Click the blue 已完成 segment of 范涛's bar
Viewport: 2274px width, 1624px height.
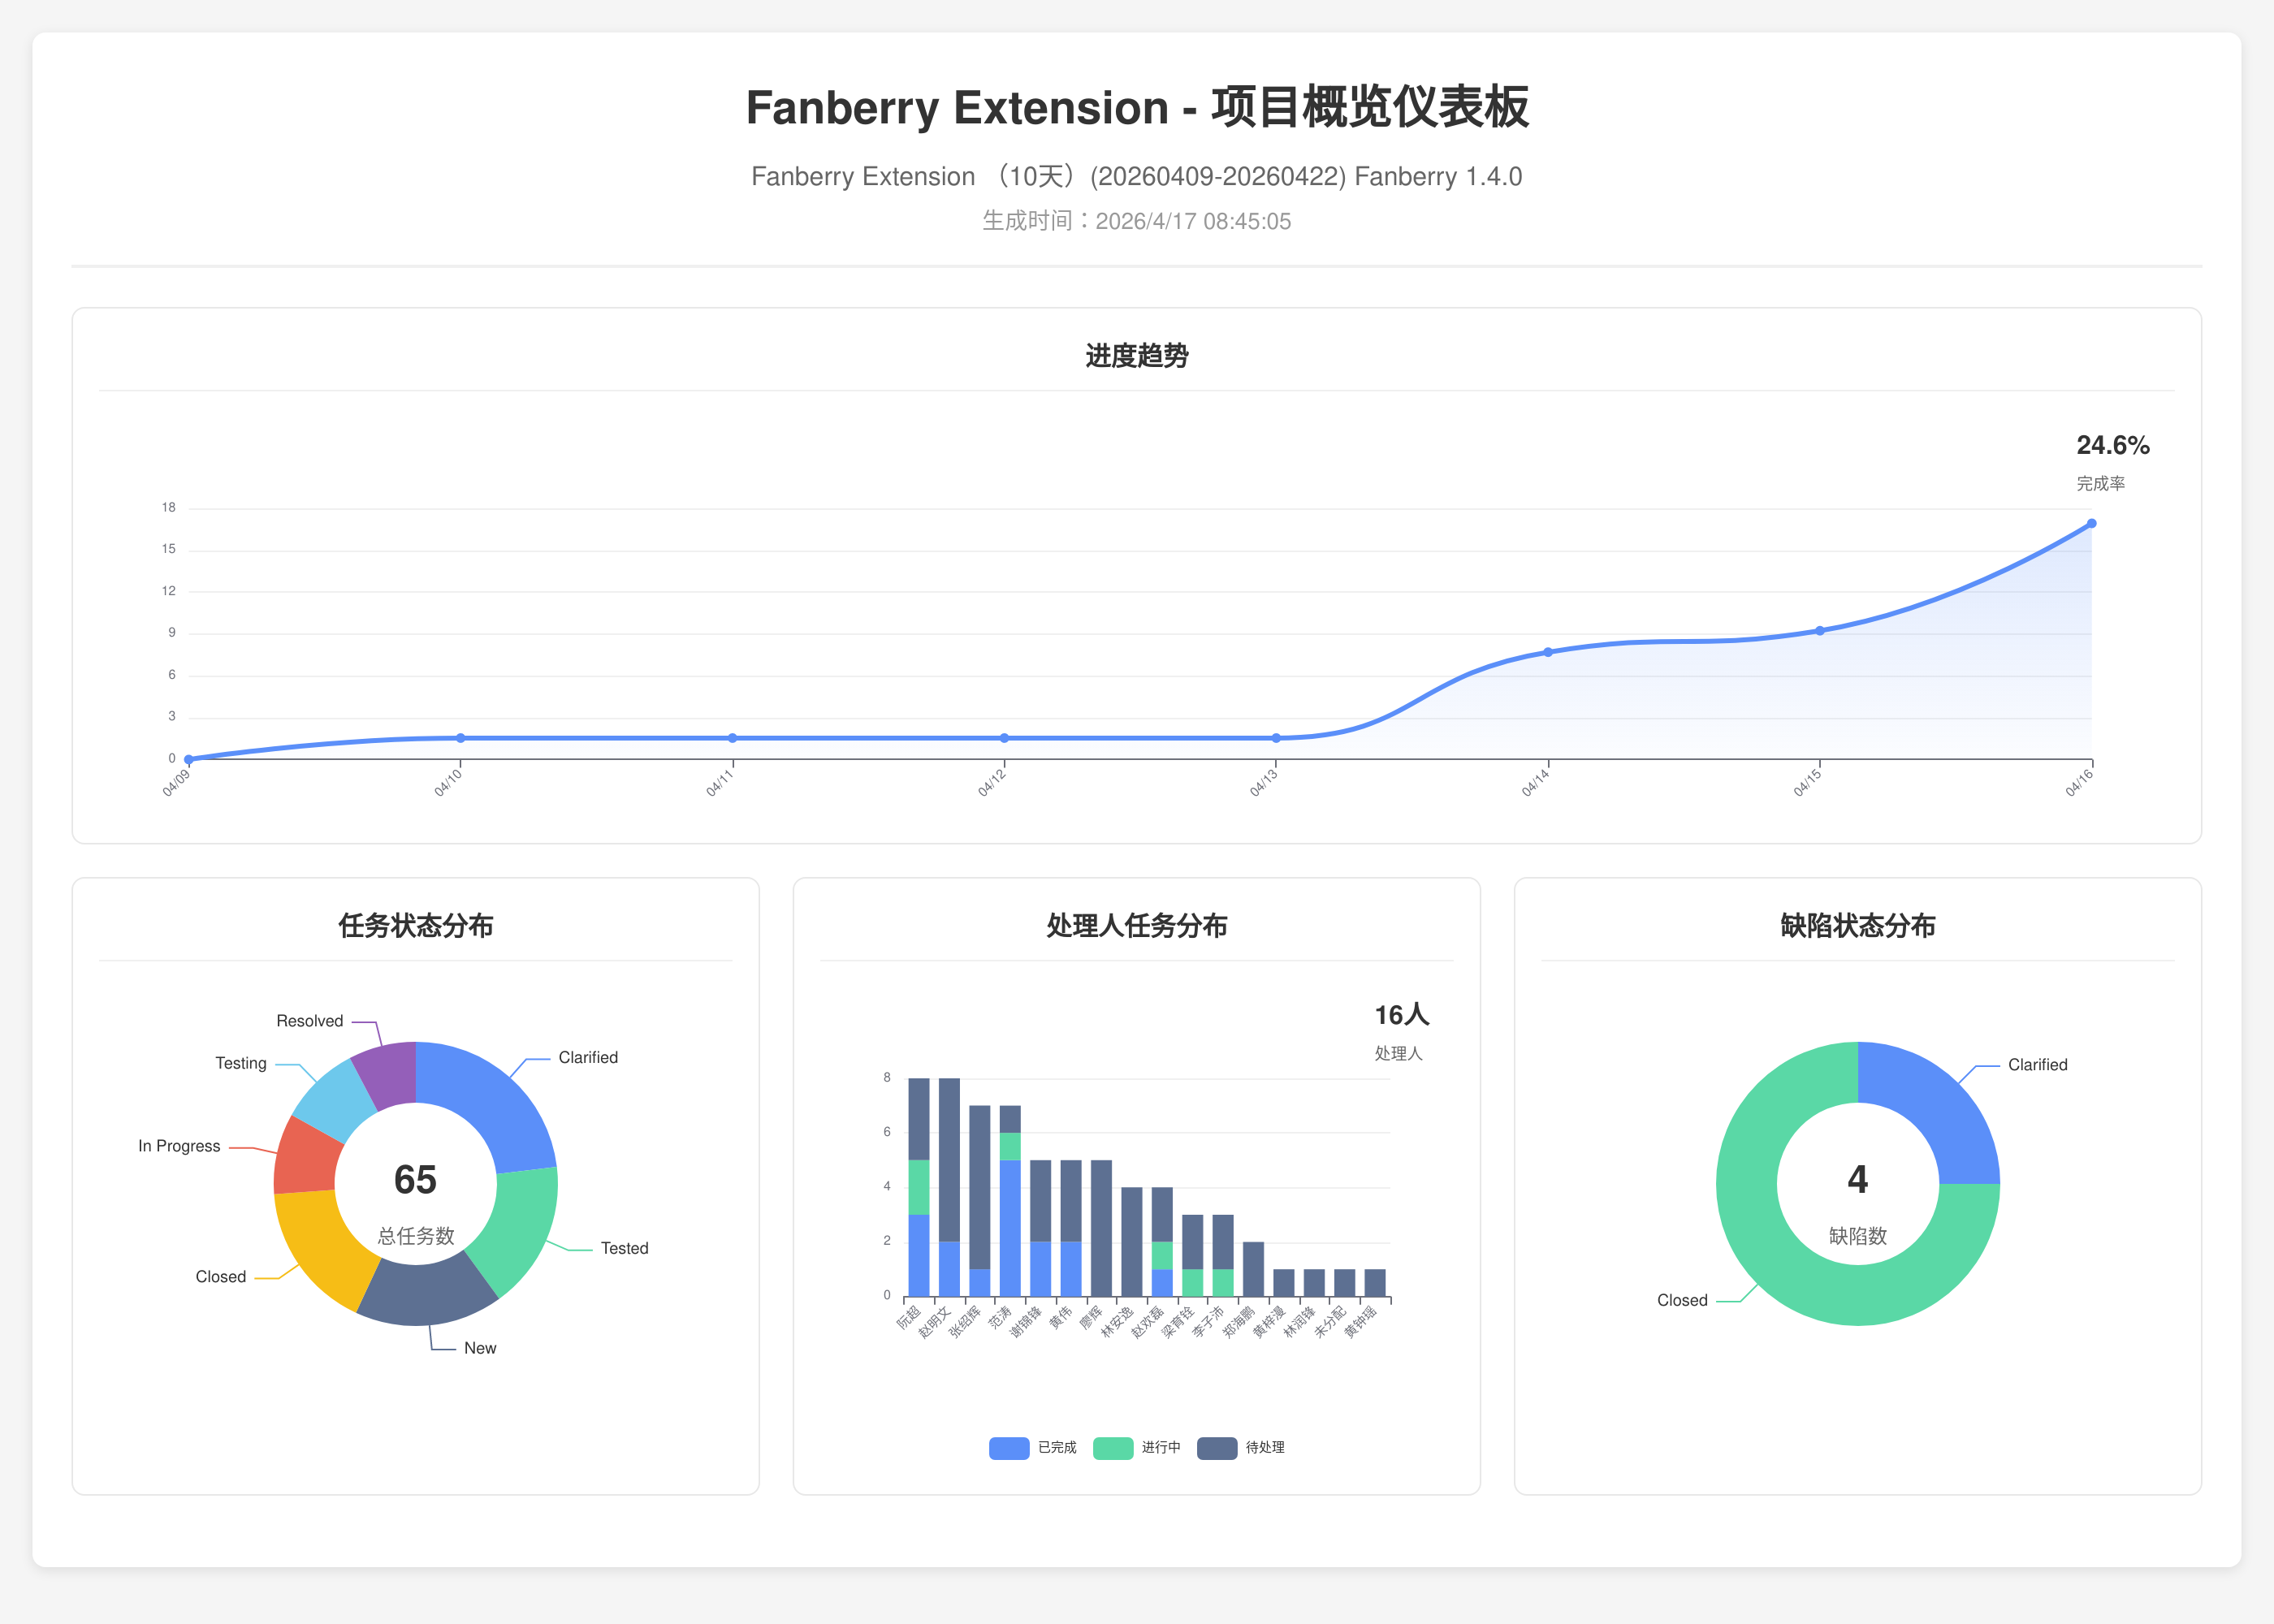pyautogui.click(x=1010, y=1228)
